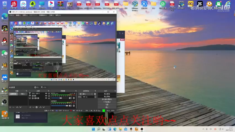Screen dimensions: 235x132
Task: Open mic/aux mixer settings gear
Action: coord(74,98)
